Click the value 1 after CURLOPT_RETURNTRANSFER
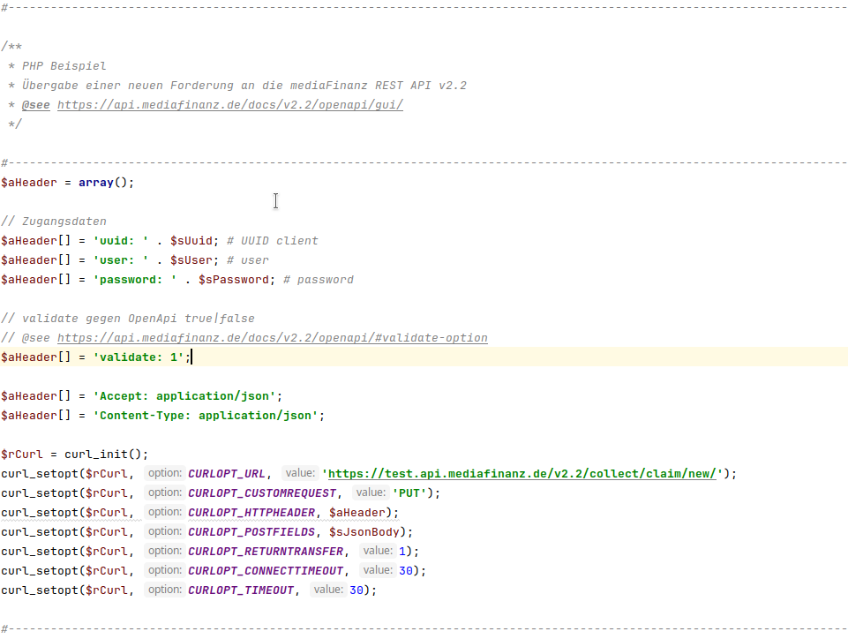This screenshot has width=848, height=639. [x=401, y=552]
